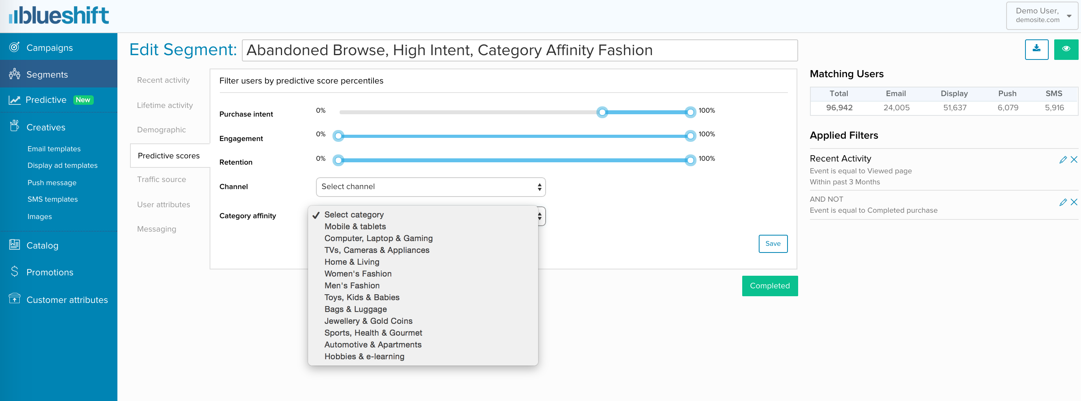This screenshot has height=401, width=1081.
Task: Click the green eye preview button
Action: point(1066,49)
